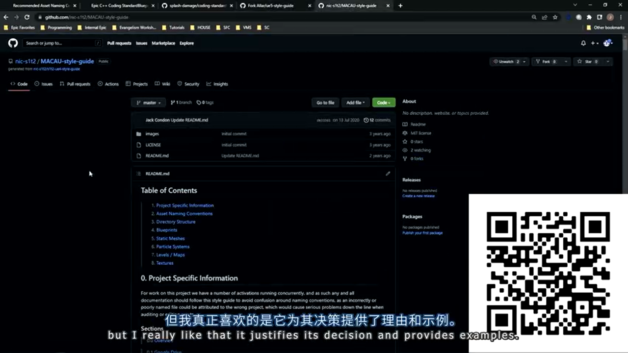Switch to the Issues tab

(43, 84)
